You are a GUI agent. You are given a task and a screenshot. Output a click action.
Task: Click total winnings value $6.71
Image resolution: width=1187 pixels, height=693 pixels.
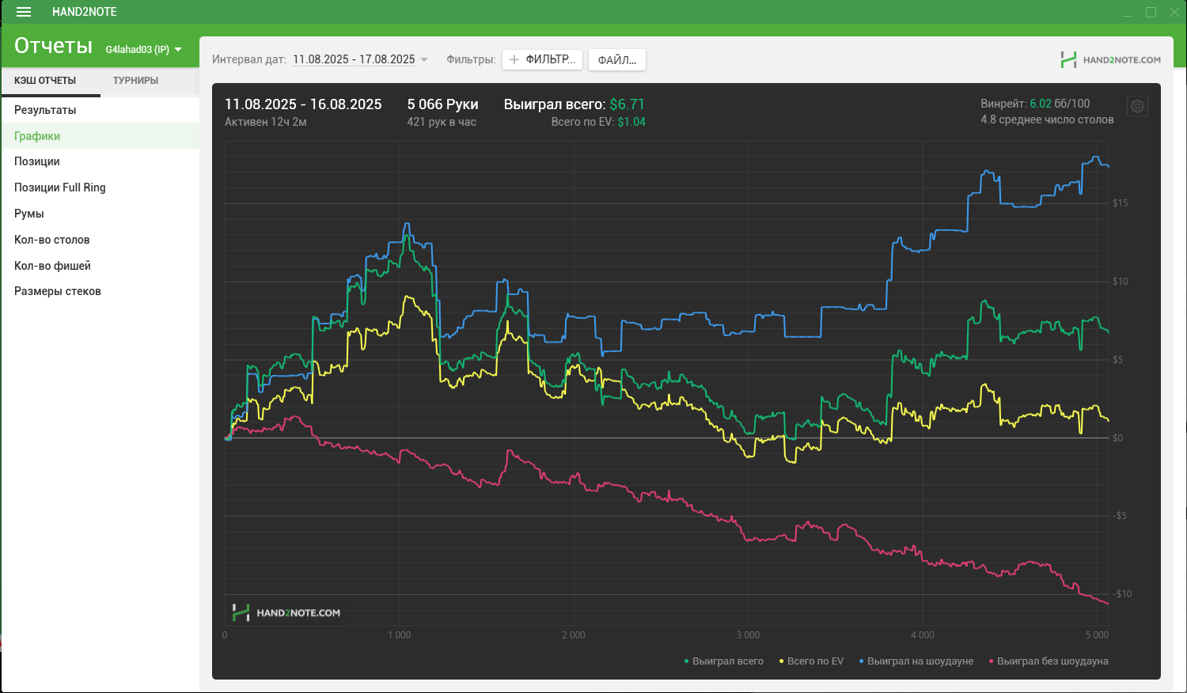(628, 104)
